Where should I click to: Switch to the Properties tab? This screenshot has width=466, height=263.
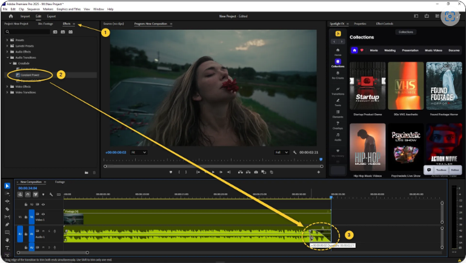[x=360, y=24]
